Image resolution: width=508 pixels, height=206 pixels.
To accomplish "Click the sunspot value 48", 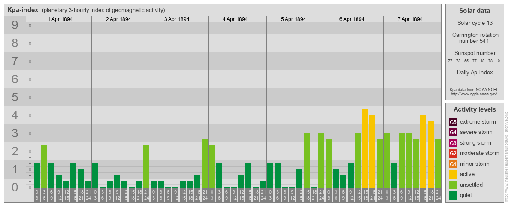I will [x=482, y=61].
